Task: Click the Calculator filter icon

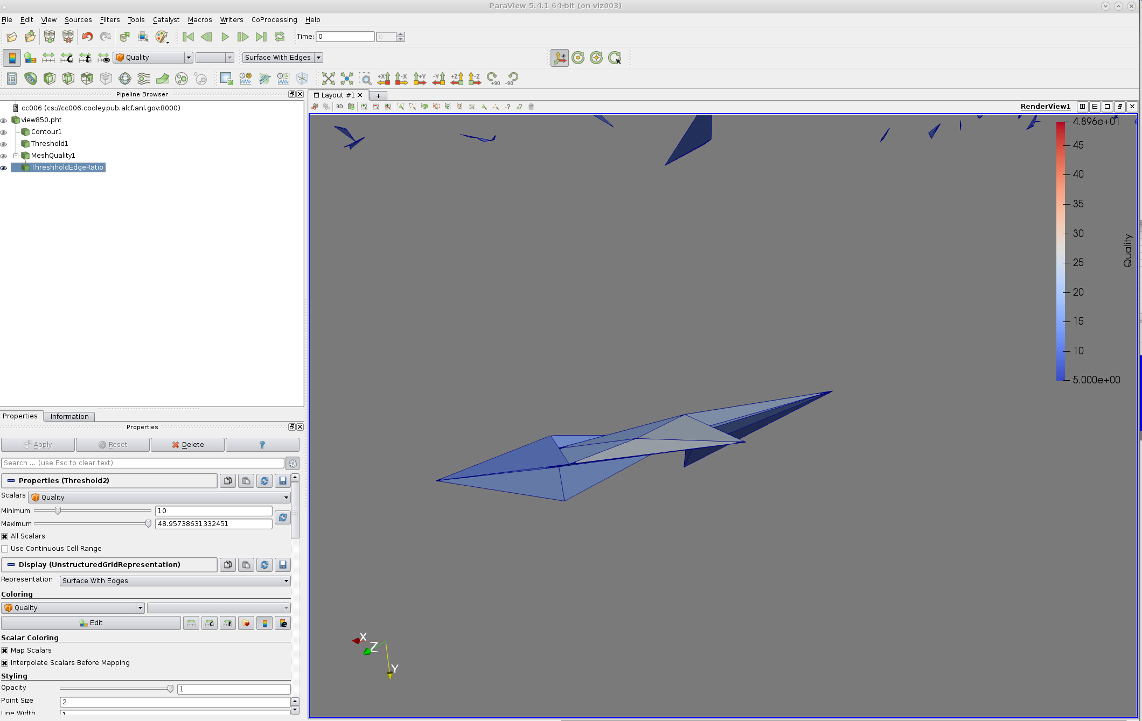Action: (11, 79)
